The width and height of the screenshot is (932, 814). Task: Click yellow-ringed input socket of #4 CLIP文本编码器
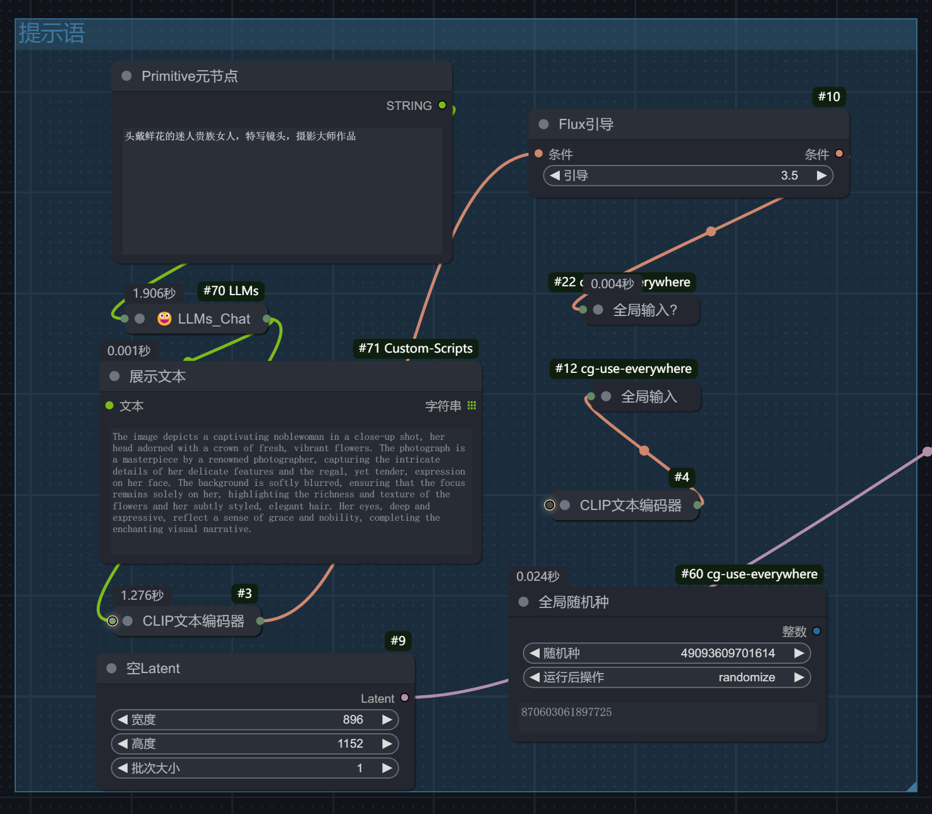550,505
